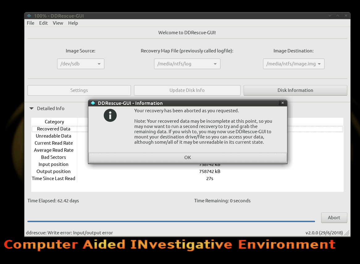This screenshot has width=360, height=264.
Task: Click the Time Remaining 0 seconds label
Action: pos(222,201)
